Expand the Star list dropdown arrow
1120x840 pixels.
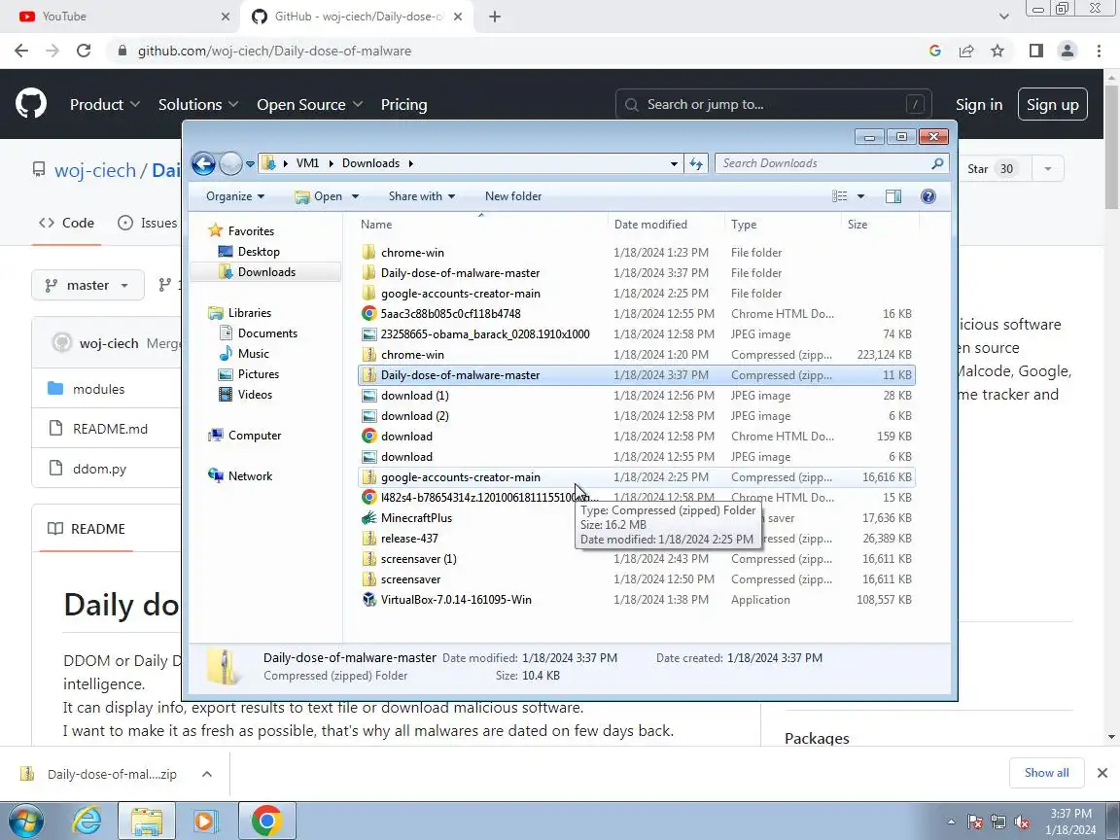[x=1047, y=169]
